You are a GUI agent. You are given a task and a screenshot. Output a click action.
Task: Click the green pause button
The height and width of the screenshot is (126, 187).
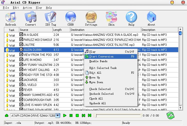71,115
